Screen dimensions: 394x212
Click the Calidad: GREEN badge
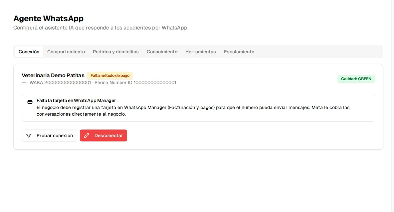[356, 79]
